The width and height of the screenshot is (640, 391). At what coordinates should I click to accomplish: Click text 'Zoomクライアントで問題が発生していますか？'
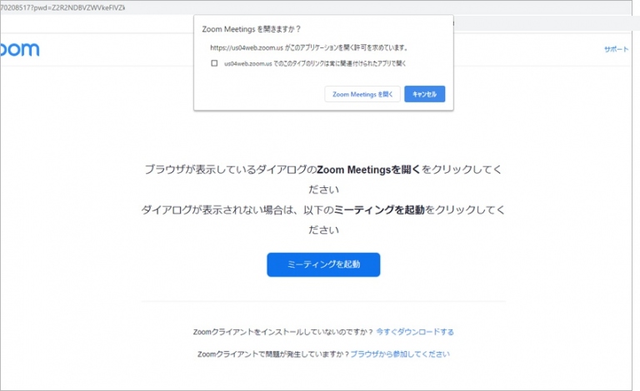(x=273, y=354)
